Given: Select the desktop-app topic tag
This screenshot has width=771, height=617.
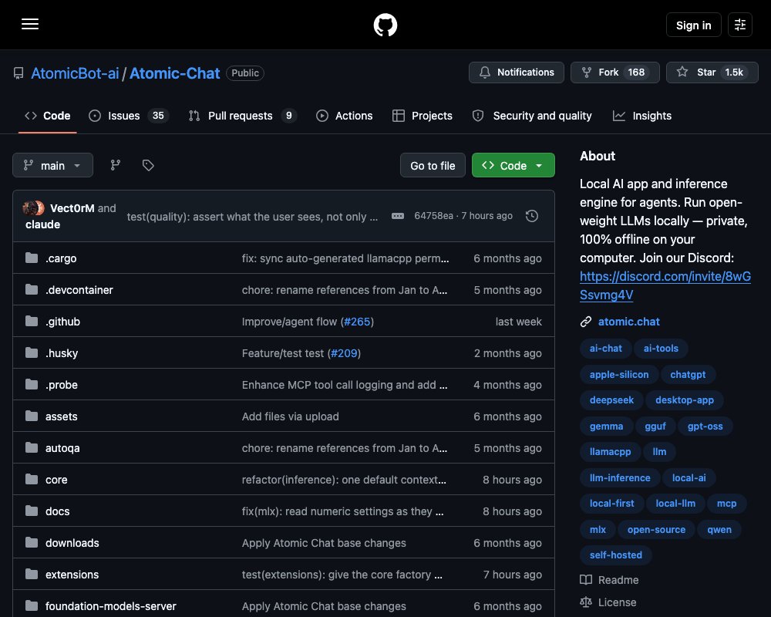Looking at the screenshot, I should tap(684, 400).
